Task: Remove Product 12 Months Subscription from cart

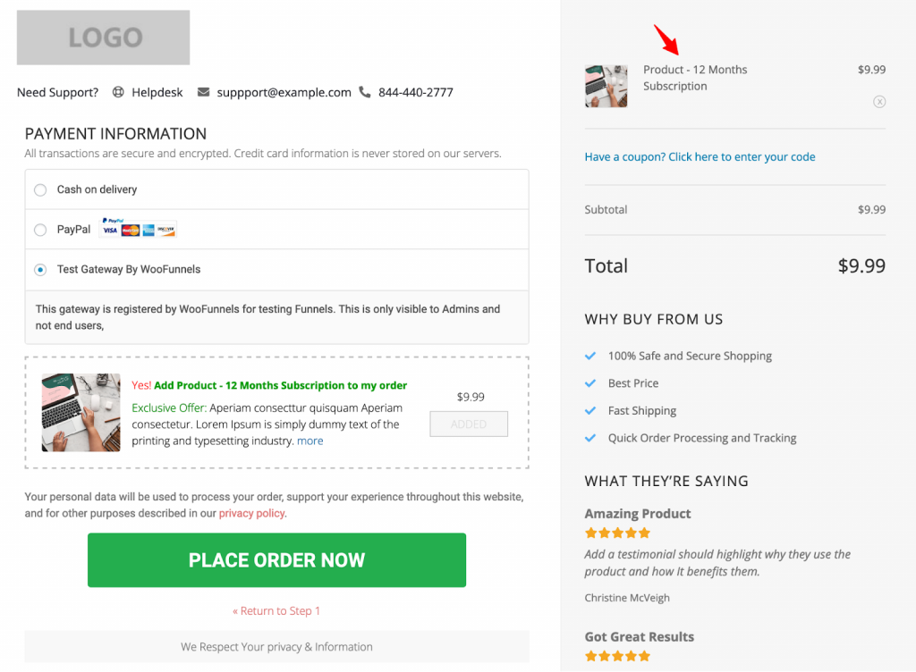Action: [x=879, y=102]
